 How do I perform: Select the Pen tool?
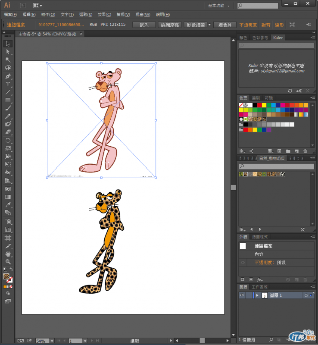click(x=8, y=76)
